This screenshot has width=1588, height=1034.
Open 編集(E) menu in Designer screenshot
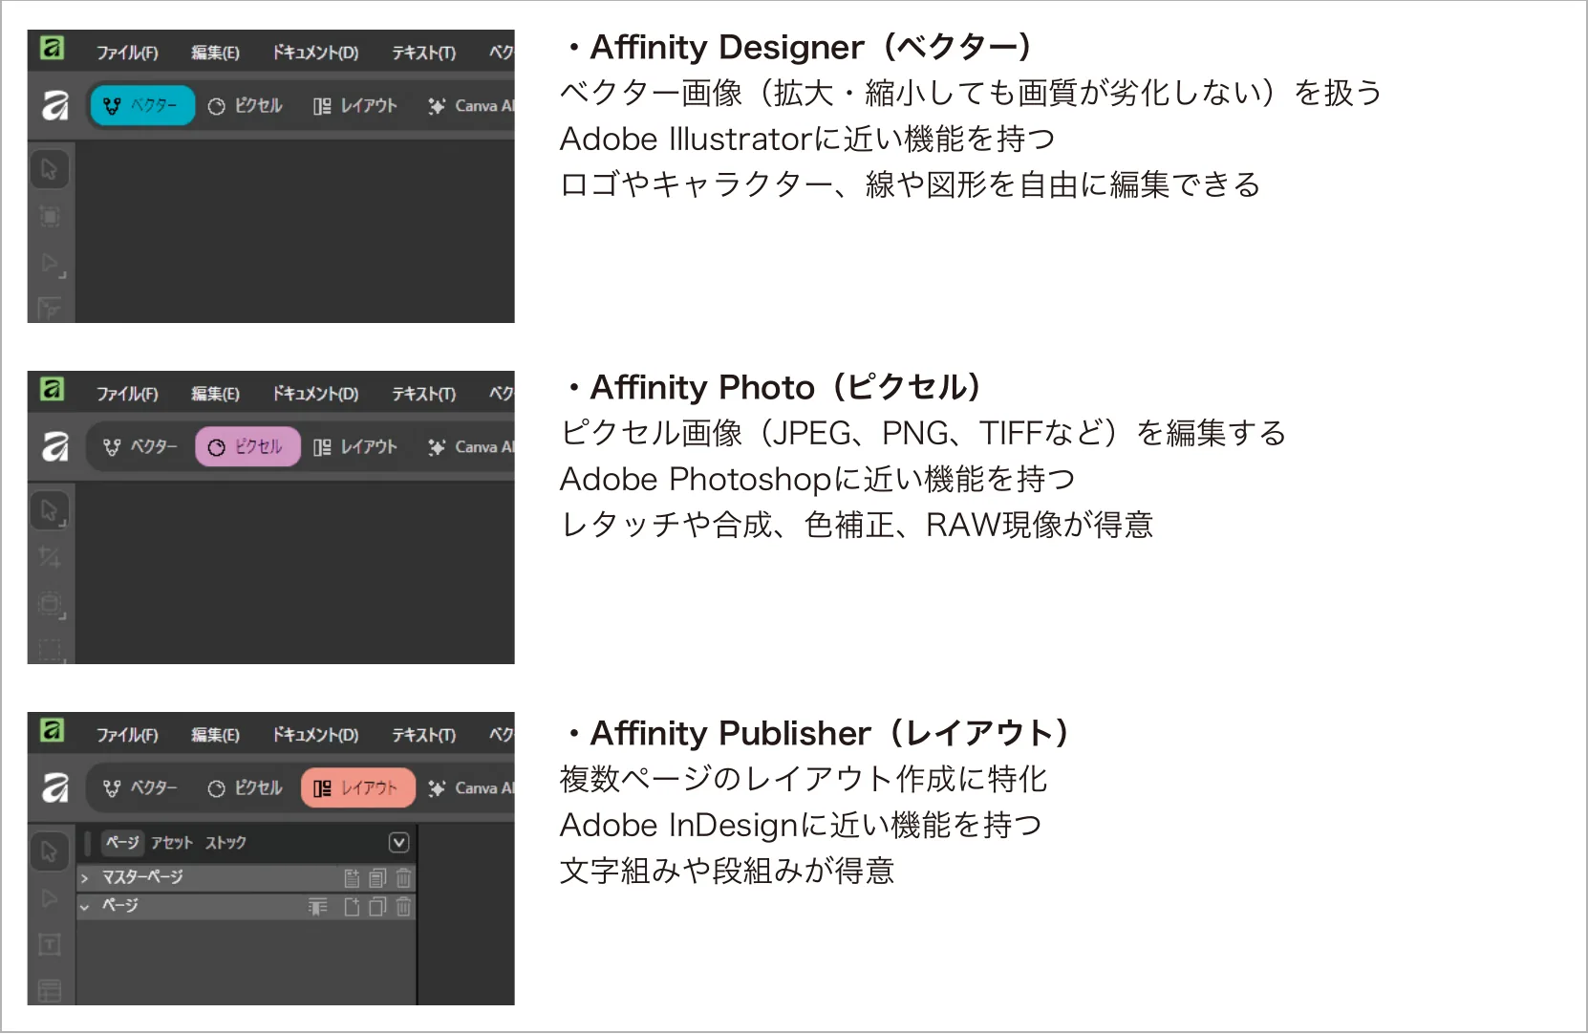click(215, 53)
